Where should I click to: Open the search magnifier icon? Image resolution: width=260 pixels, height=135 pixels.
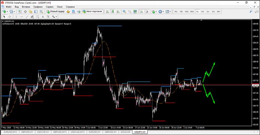click(251, 11)
